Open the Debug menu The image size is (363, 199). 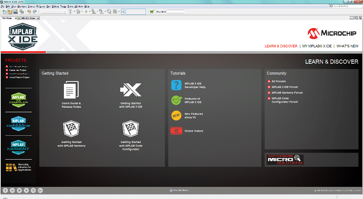pyautogui.click(x=55, y=6)
